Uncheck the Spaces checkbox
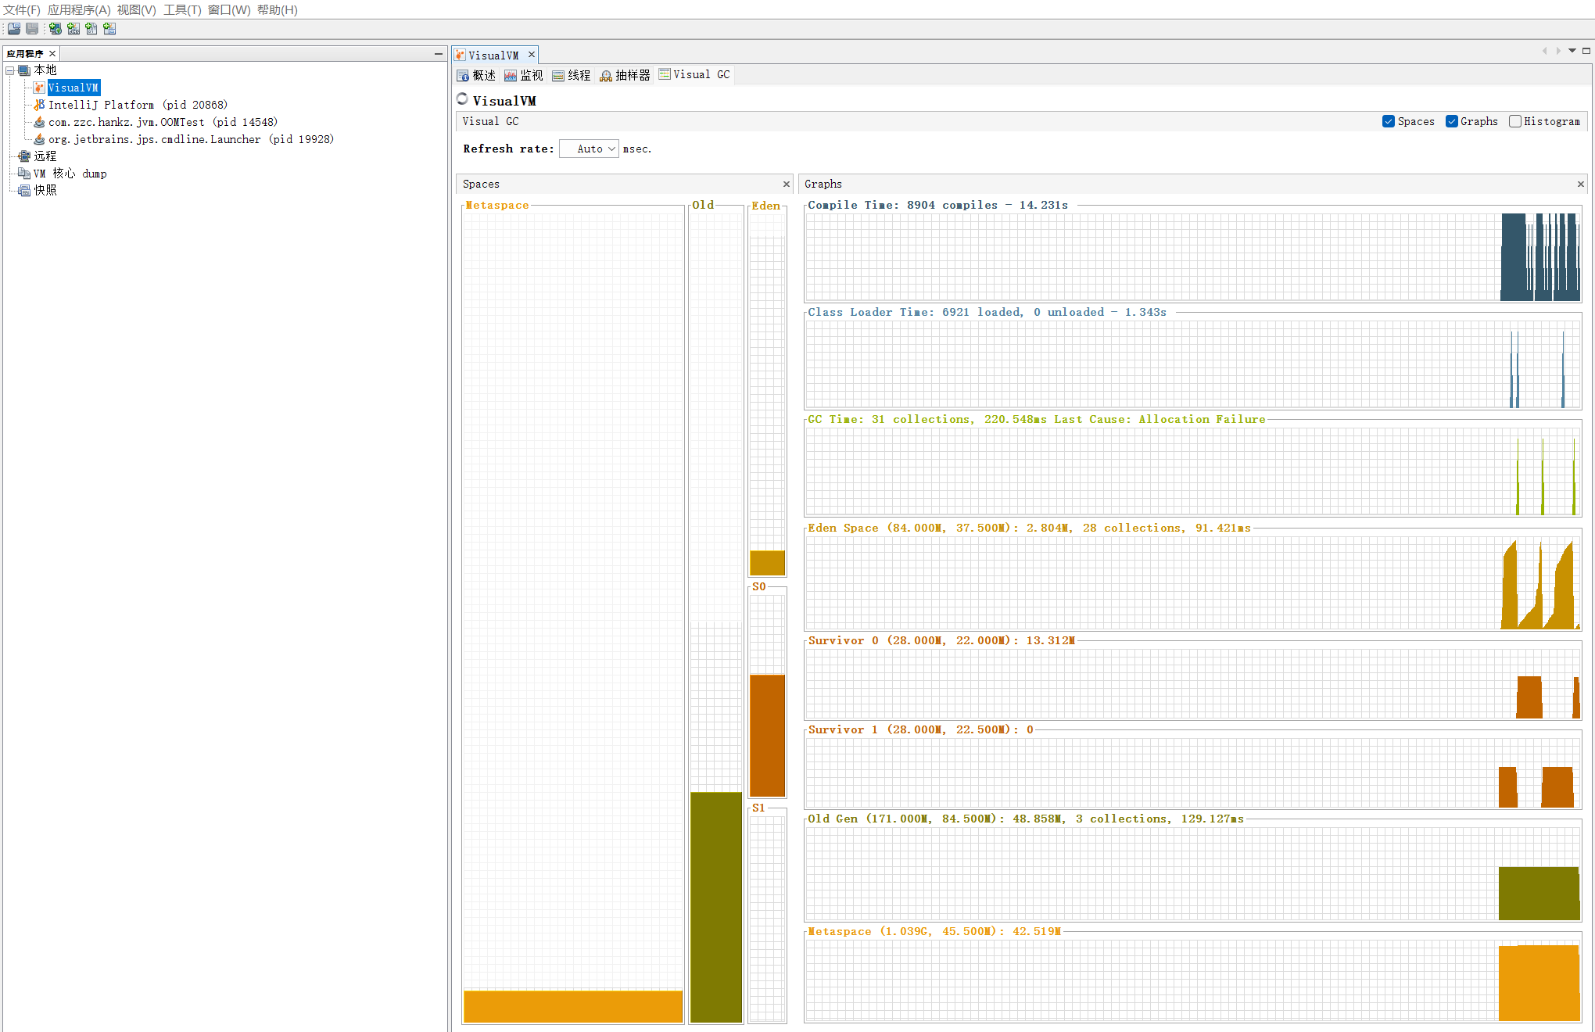1595x1032 pixels. click(x=1389, y=121)
